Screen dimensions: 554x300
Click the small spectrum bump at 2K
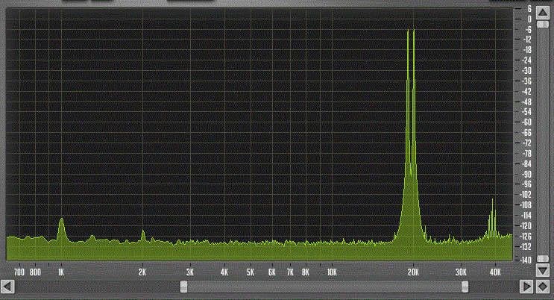[143, 235]
